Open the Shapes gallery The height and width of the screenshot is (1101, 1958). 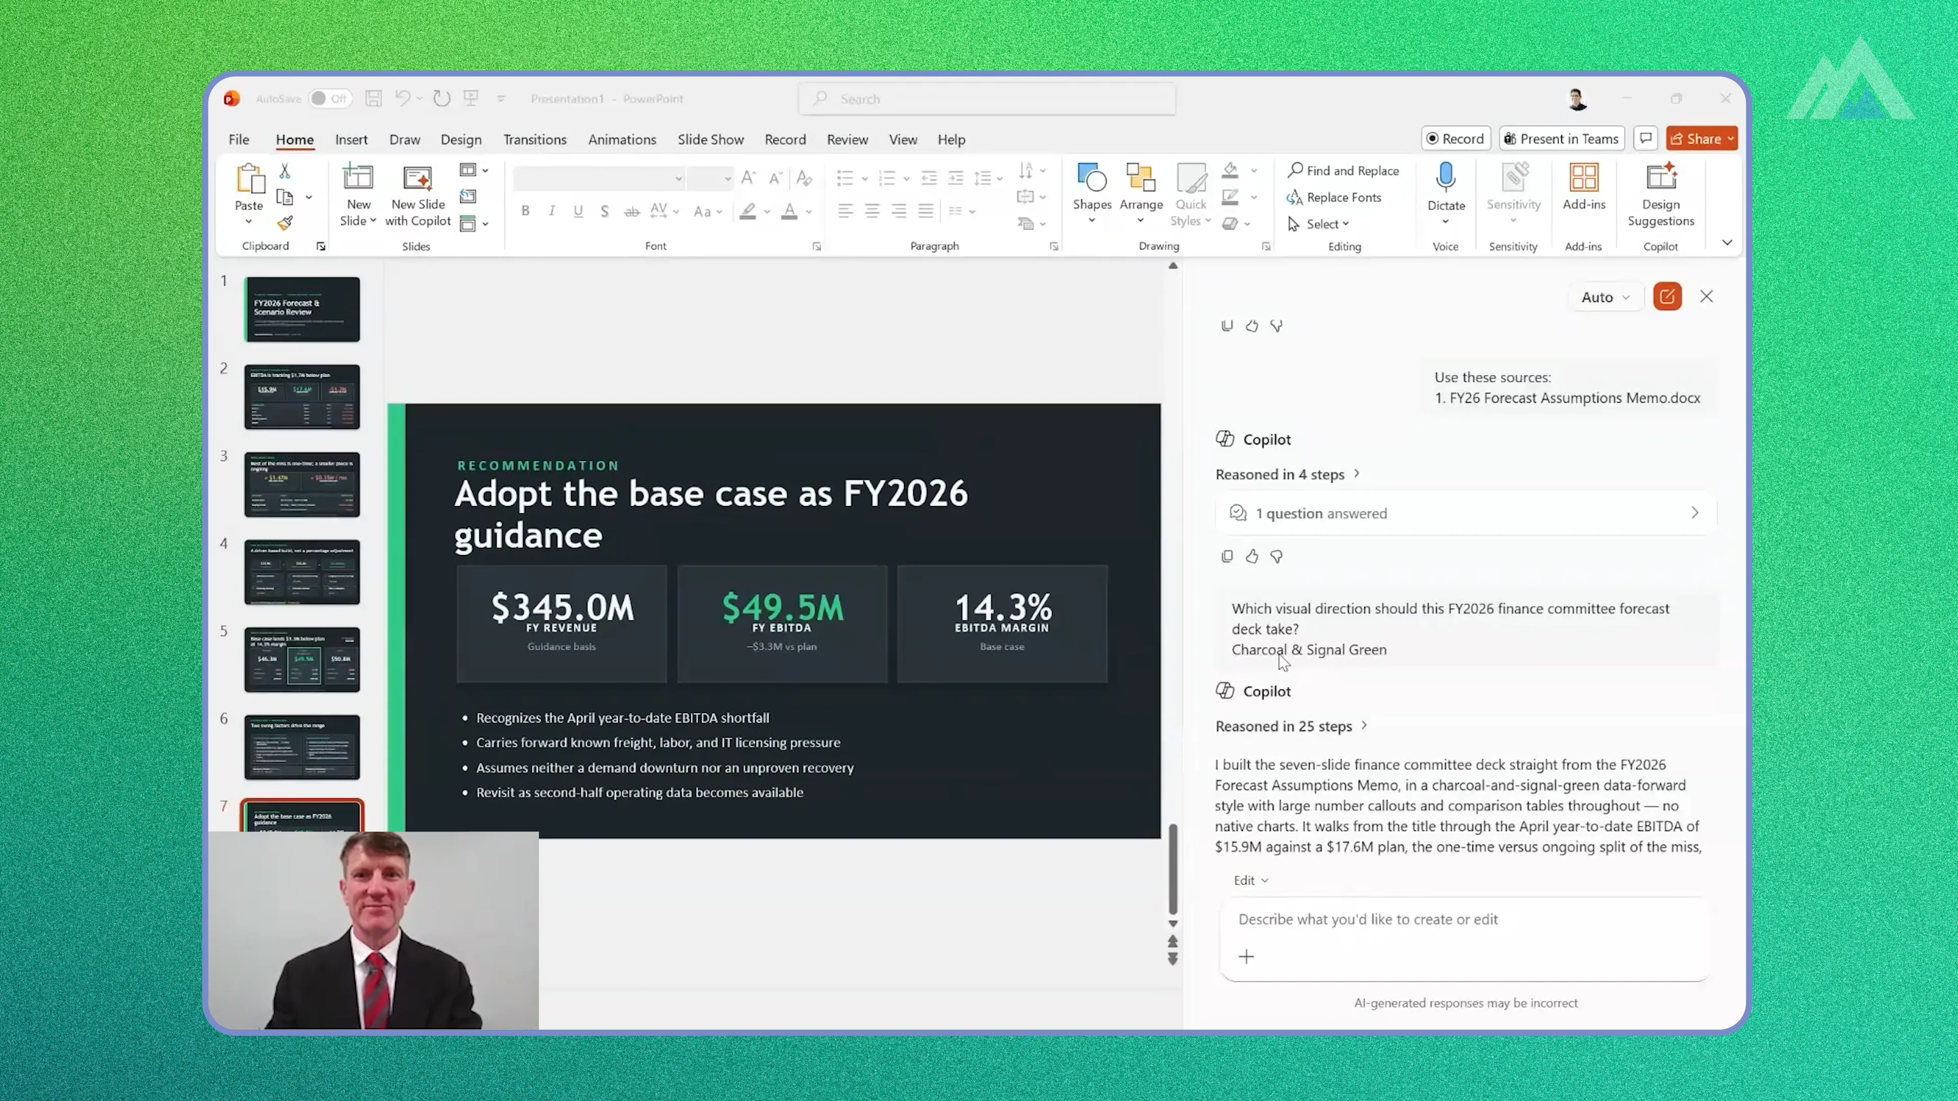coord(1092,194)
